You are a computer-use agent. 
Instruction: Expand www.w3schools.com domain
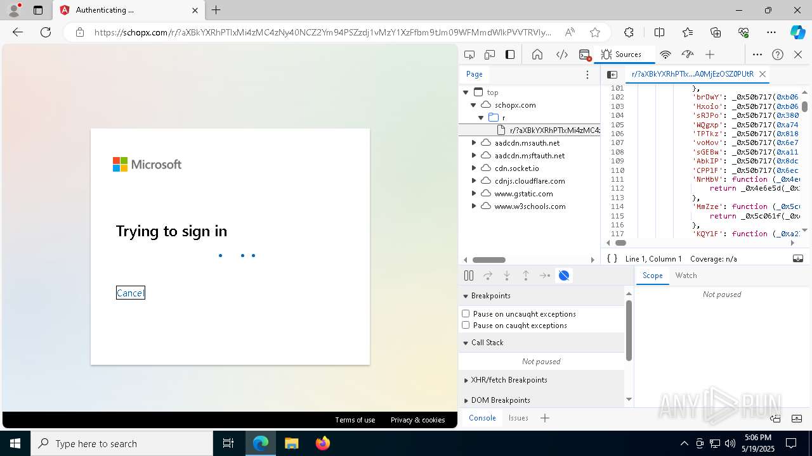(x=473, y=206)
